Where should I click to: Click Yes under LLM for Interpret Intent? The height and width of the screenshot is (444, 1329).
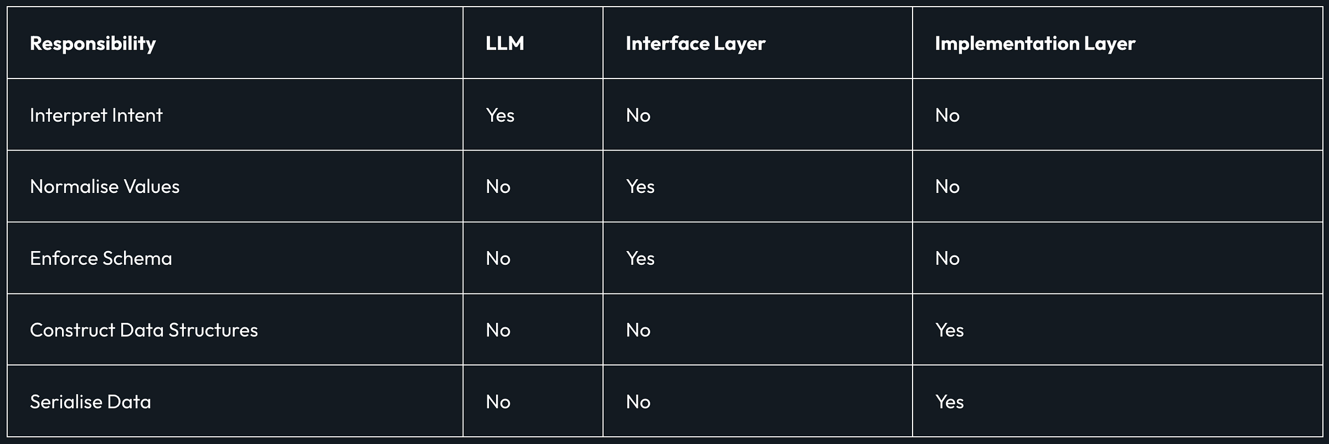pyautogui.click(x=500, y=115)
